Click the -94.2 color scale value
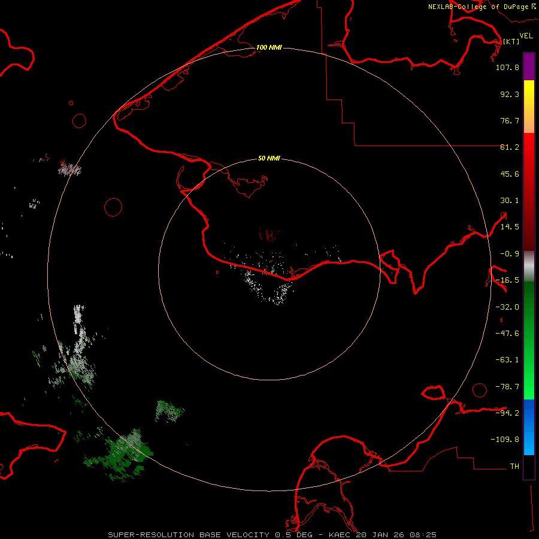This screenshot has height=539, width=539. (x=507, y=413)
